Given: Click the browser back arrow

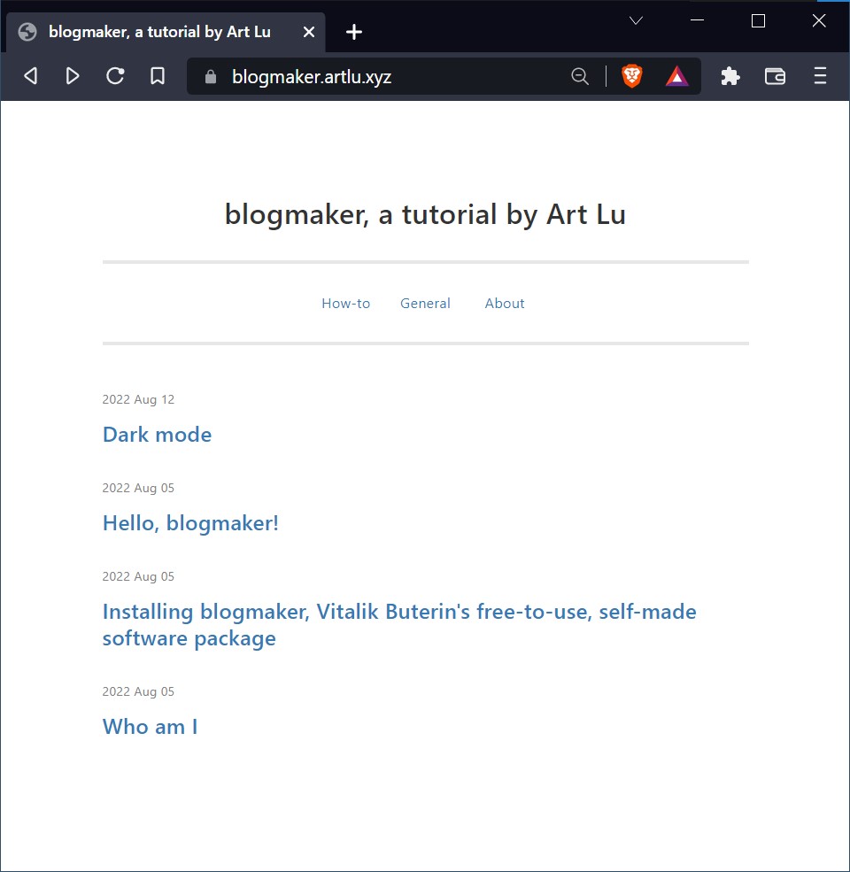Looking at the screenshot, I should click(x=30, y=76).
